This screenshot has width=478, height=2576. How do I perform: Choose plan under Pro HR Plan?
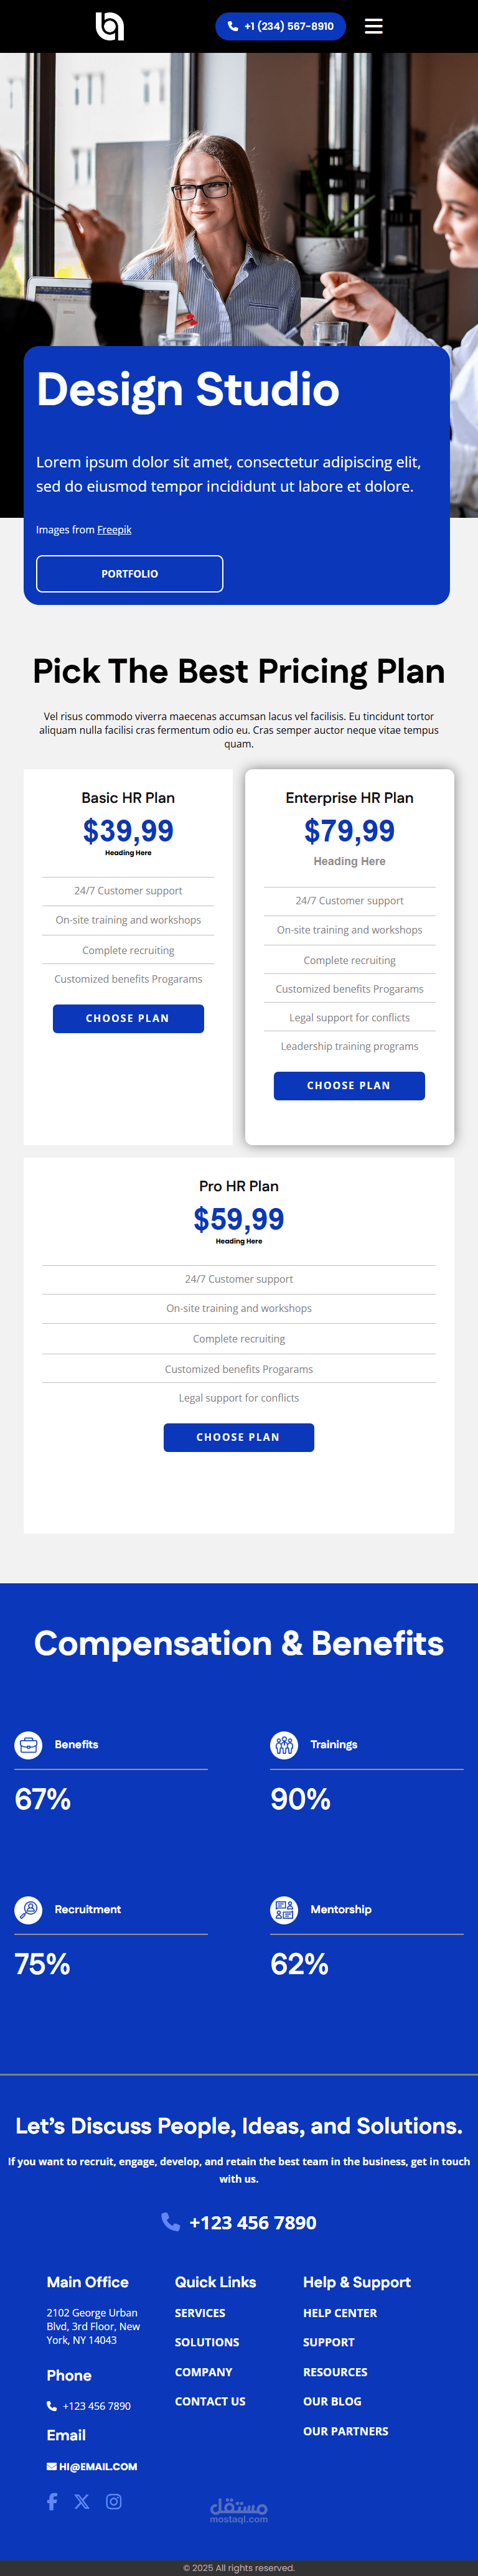[x=239, y=1437]
